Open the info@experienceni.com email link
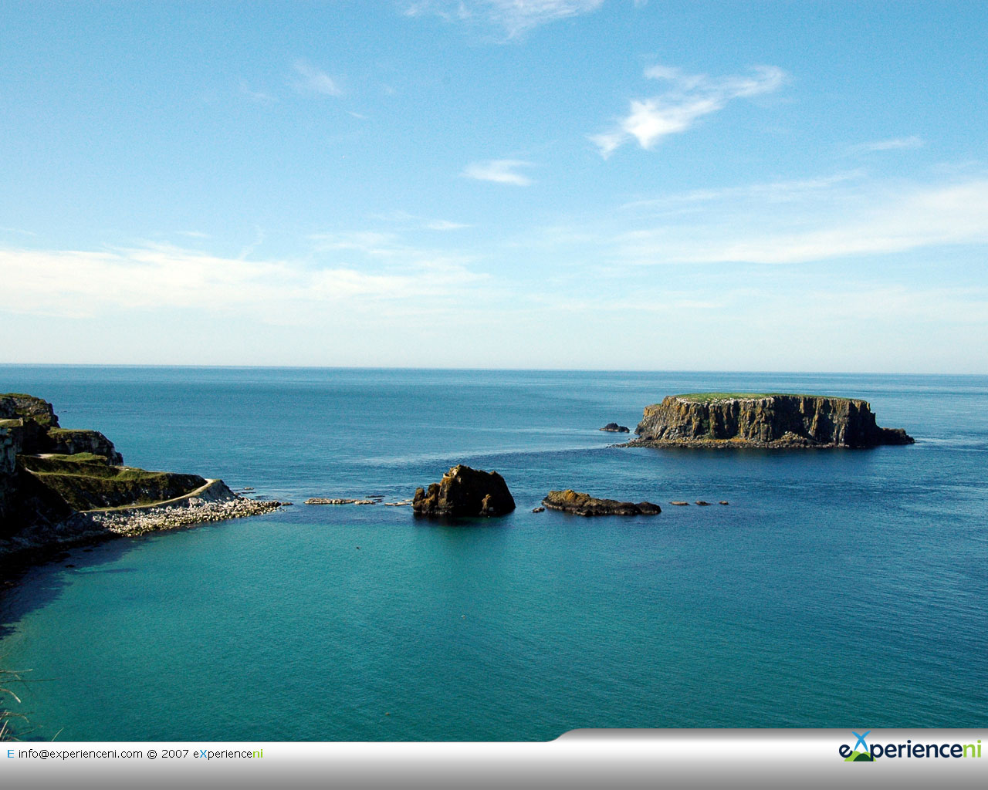 point(80,754)
